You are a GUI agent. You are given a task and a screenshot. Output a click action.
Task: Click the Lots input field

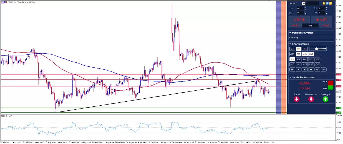pyautogui.click(x=300, y=9)
